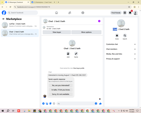Screen dimensions: 141x113
Task: Click the Search Facebook field
Action: (x=23, y=13)
